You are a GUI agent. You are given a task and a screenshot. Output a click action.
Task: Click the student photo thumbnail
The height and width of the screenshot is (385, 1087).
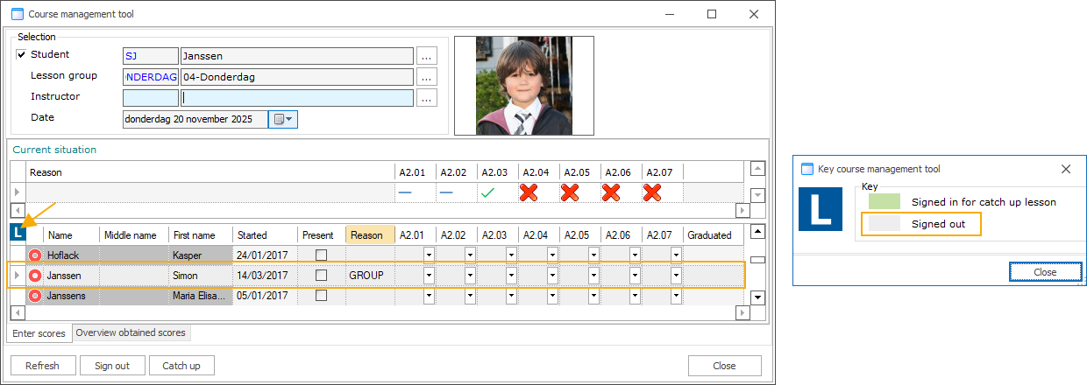click(x=524, y=86)
